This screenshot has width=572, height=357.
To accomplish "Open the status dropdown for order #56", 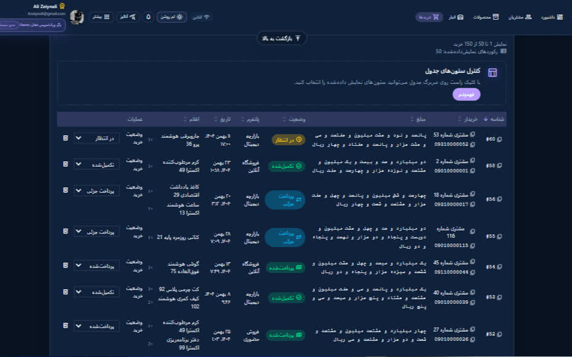I will pyautogui.click(x=97, y=191).
